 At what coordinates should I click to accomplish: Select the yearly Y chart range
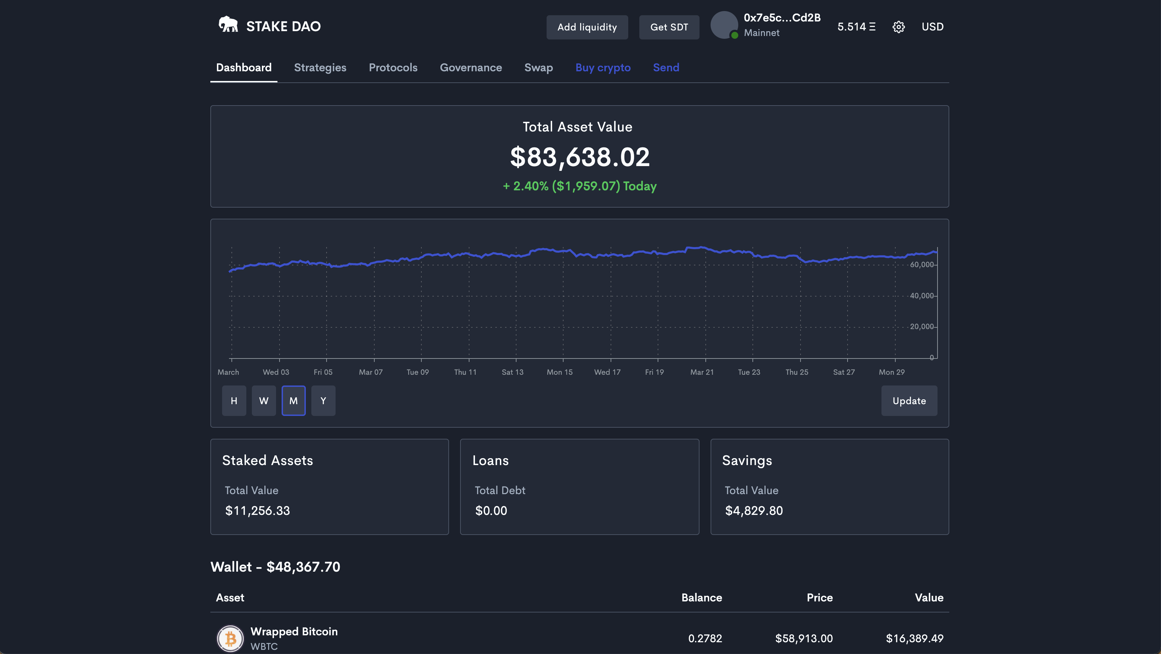click(x=323, y=401)
